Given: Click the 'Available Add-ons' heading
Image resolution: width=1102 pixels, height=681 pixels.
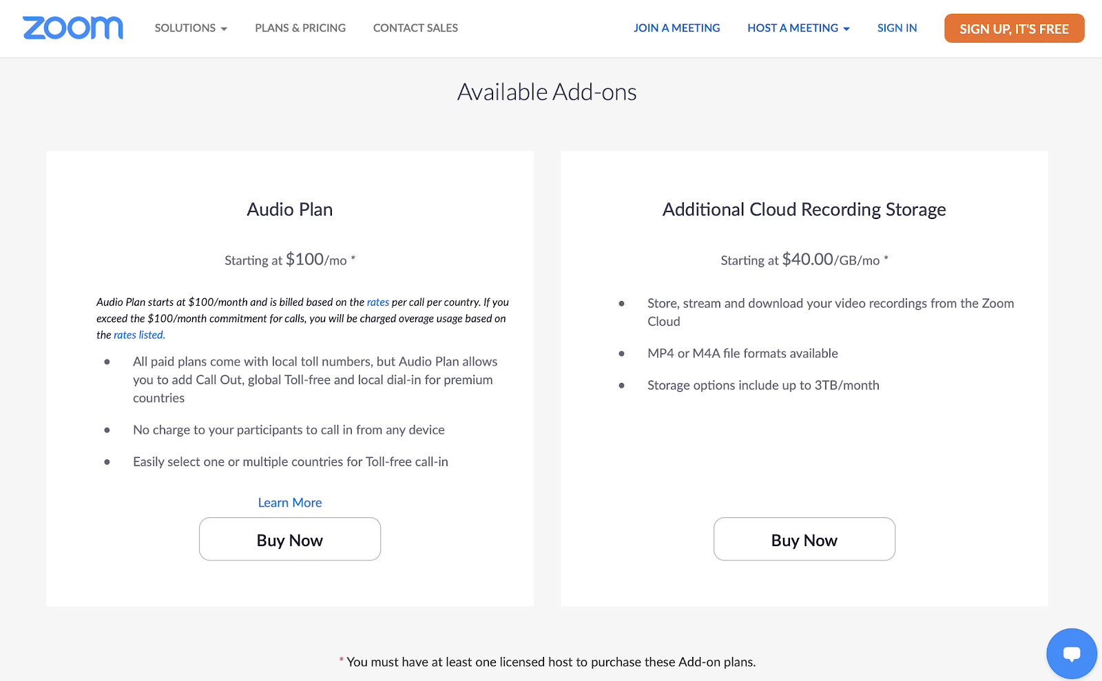Looking at the screenshot, I should click(x=547, y=92).
